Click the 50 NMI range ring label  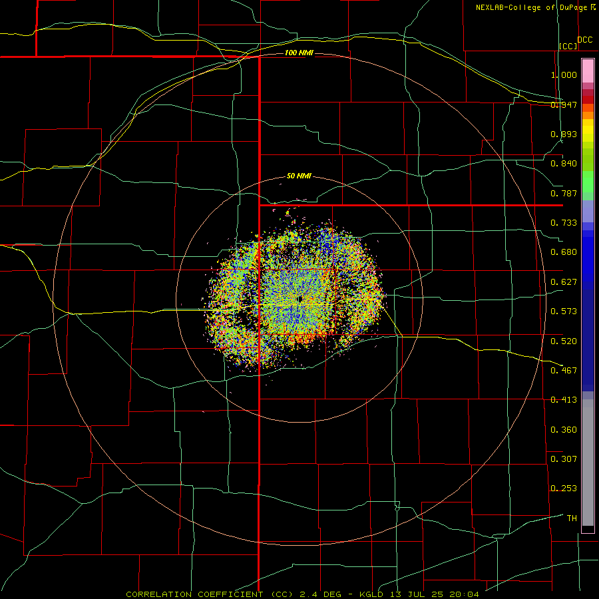[299, 176]
